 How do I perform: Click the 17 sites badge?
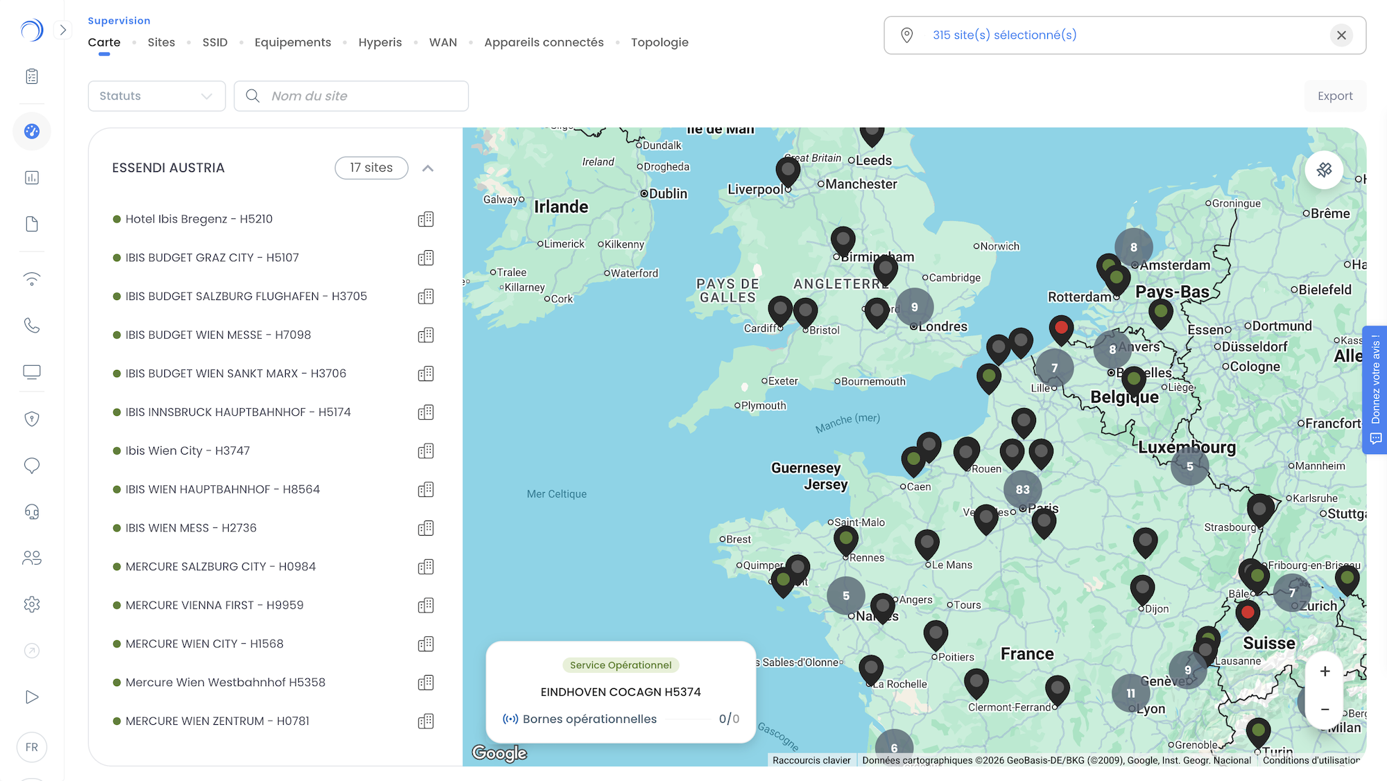[371, 168]
